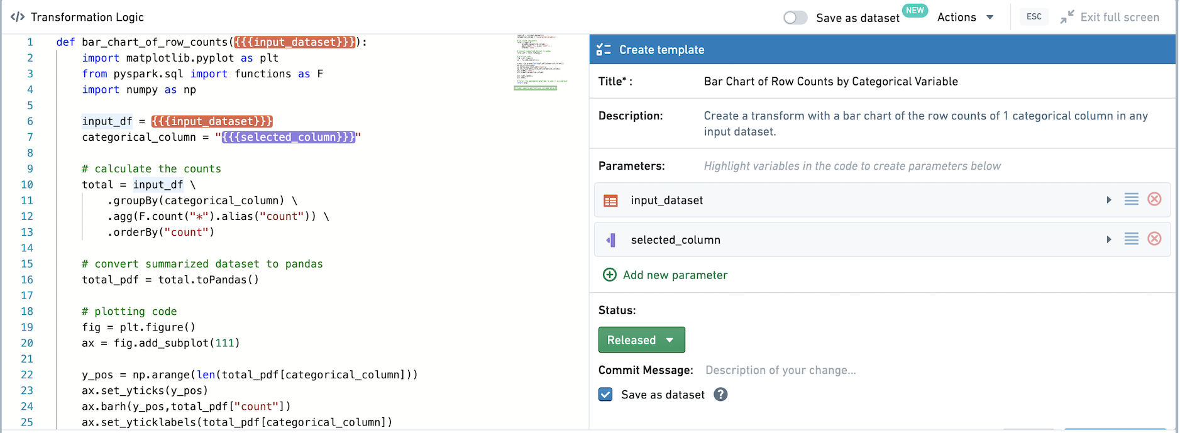The height and width of the screenshot is (433, 1180).
Task: Click the input_dataset placeholder on line 6
Action: pos(212,121)
